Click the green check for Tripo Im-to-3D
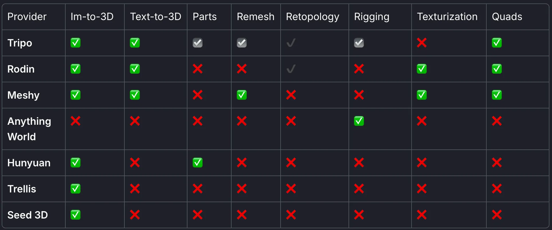Viewport: 552px width, 230px height. click(75, 43)
